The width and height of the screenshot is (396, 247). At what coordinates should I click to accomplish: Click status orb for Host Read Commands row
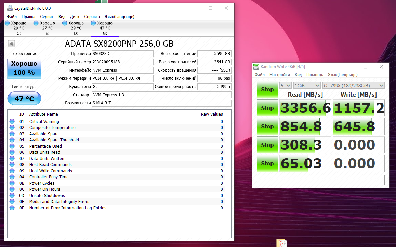[x=12, y=164]
